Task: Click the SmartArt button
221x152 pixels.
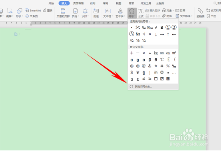Action: pyautogui.click(x=33, y=10)
